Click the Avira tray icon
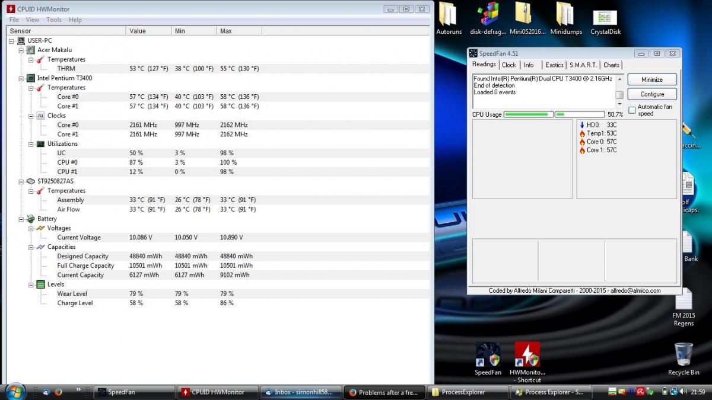This screenshot has width=712, height=400. [641, 392]
